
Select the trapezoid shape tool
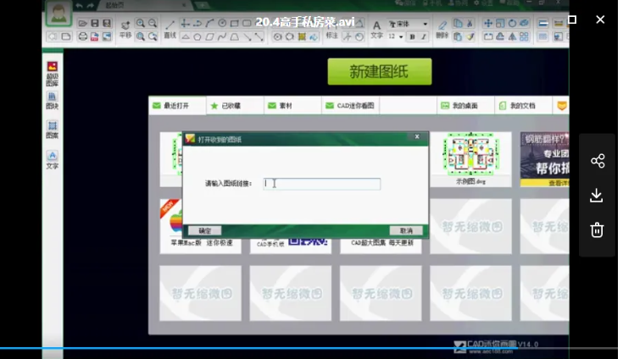point(235,37)
